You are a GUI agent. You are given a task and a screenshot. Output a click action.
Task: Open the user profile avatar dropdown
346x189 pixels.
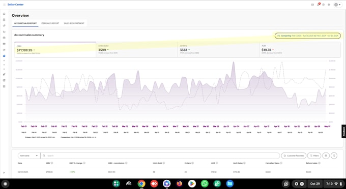click(x=337, y=5)
